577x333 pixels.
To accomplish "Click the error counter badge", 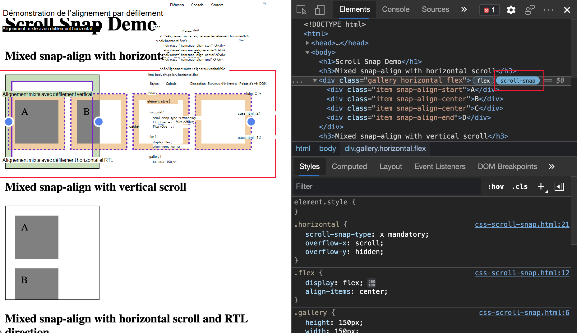I will coord(489,10).
